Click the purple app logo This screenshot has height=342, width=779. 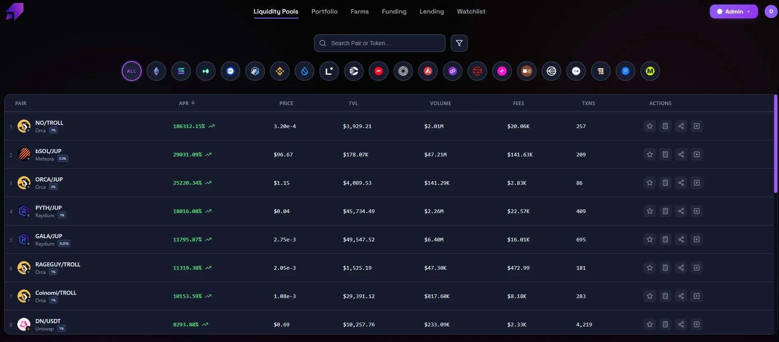point(15,11)
